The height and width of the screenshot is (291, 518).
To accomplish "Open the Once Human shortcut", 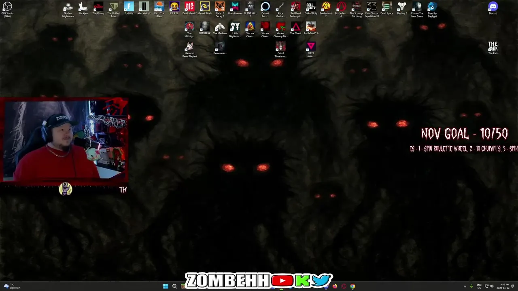I will coord(235,8).
